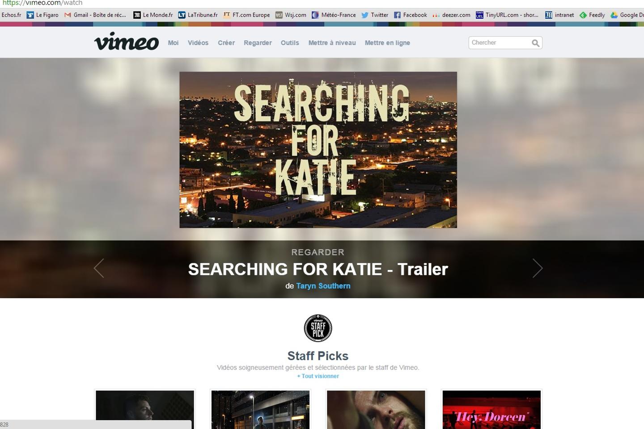Click the Tout visionner link
The image size is (644, 429).
pos(318,376)
